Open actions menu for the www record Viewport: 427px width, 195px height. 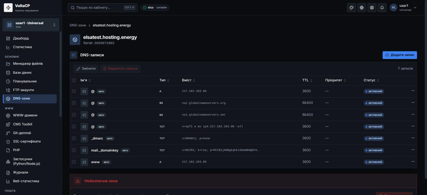[413, 162]
